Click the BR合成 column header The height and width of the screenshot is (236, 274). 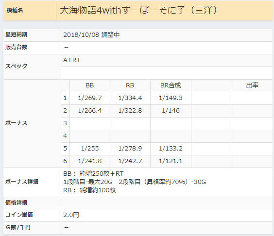pyautogui.click(x=171, y=85)
